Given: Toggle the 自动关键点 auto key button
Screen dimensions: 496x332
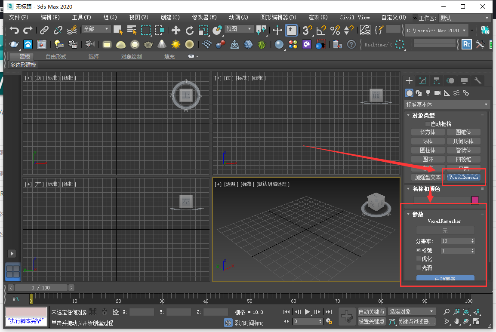Looking at the screenshot, I should [x=371, y=312].
